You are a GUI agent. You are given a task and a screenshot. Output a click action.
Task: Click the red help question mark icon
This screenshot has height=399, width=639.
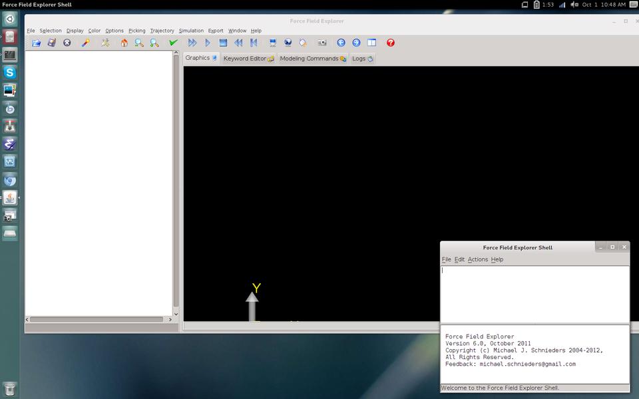[x=391, y=43]
